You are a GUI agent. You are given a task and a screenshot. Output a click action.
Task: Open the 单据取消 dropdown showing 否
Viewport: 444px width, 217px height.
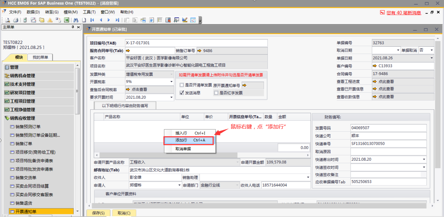click(432, 50)
